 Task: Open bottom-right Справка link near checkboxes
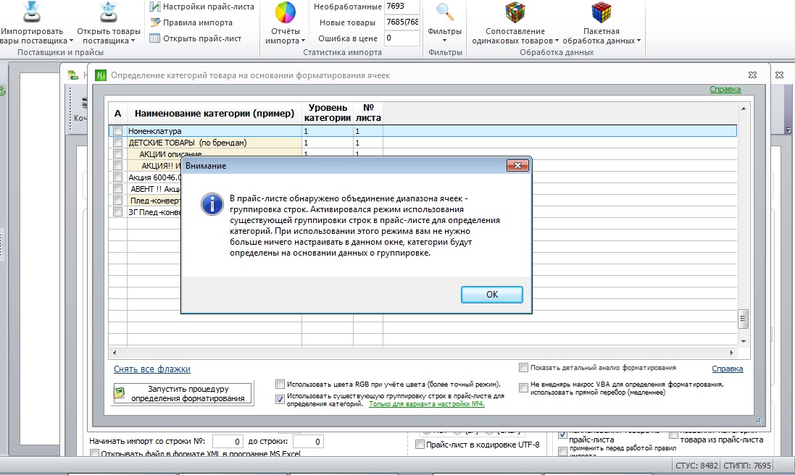click(x=727, y=369)
